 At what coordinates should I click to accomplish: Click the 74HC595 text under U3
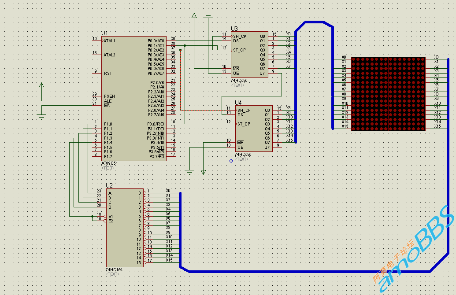coord(239,81)
